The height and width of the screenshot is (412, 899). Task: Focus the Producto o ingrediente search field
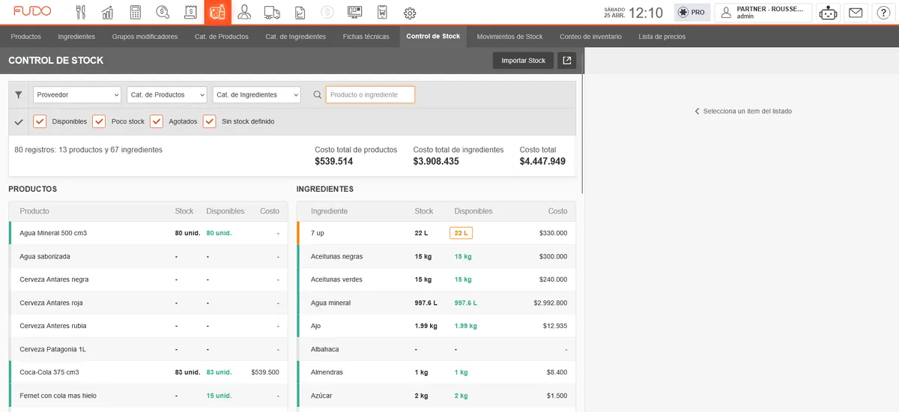[x=370, y=95]
